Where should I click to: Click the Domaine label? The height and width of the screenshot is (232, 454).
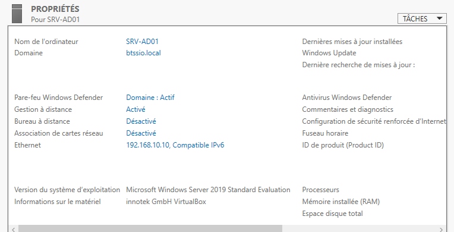click(29, 53)
